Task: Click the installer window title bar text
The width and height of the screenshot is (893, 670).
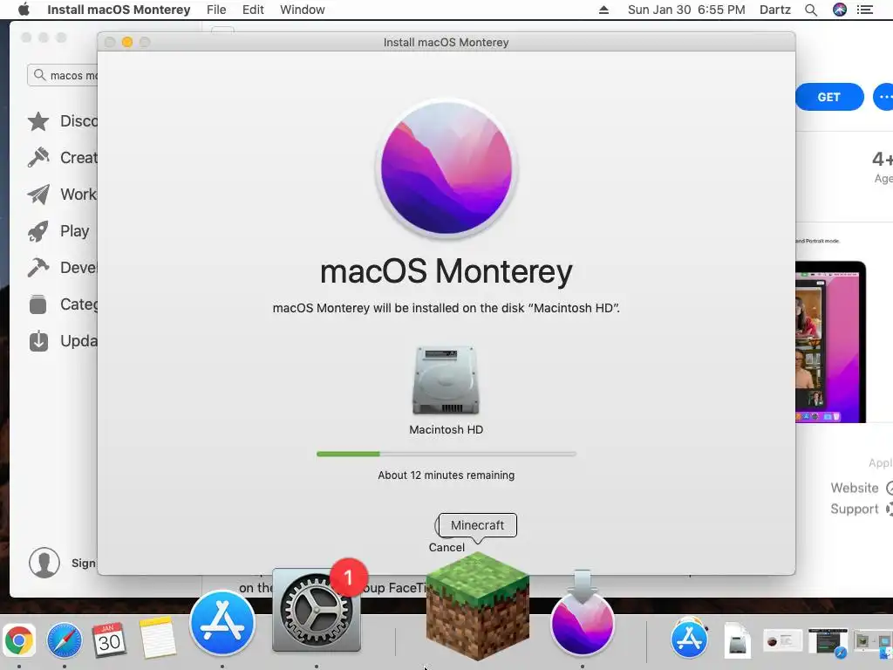Action: point(446,42)
